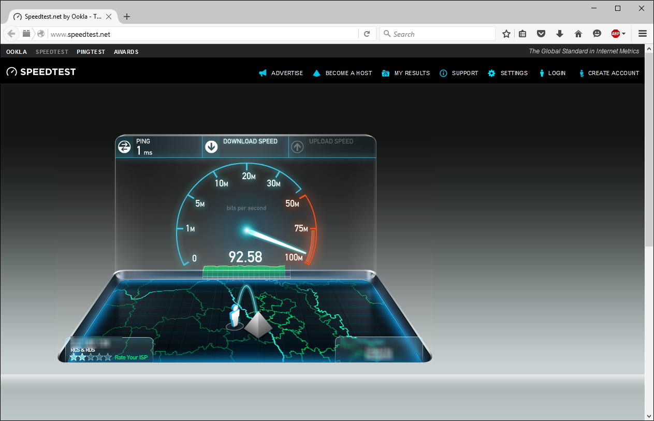This screenshot has width=654, height=421.
Task: Open the Firefox hamburger menu
Action: (643, 34)
